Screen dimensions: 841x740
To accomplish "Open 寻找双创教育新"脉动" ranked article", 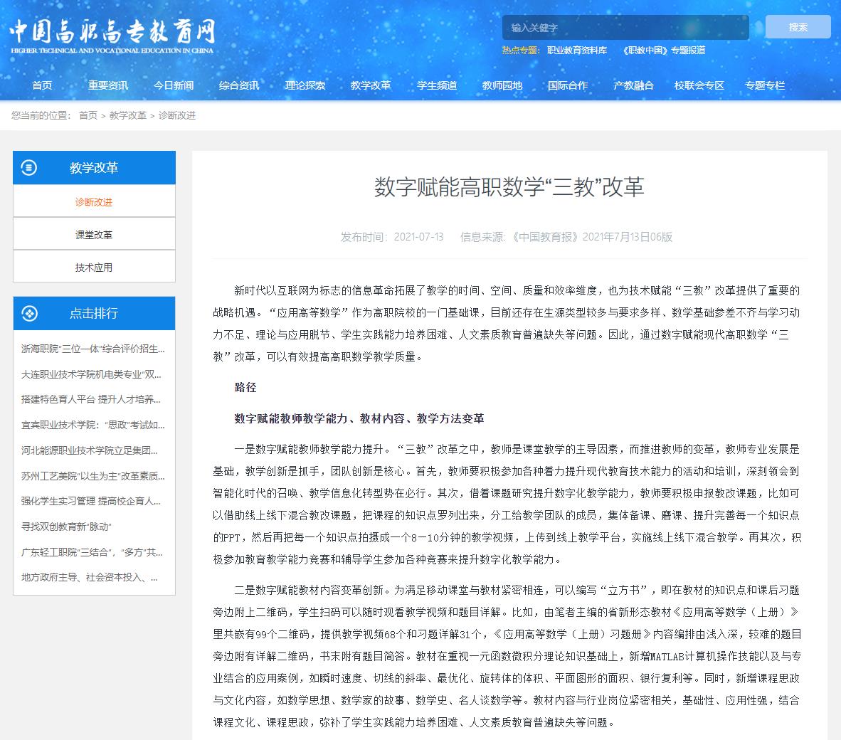I will 67,527.
